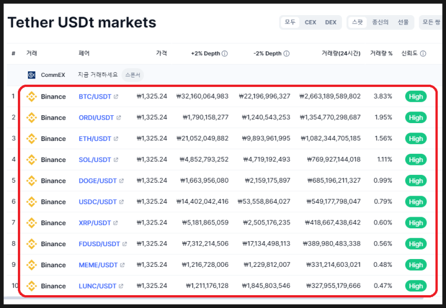Select the 모두 exchange filter tab
Screen dimensions: 446x308
click(290, 22)
